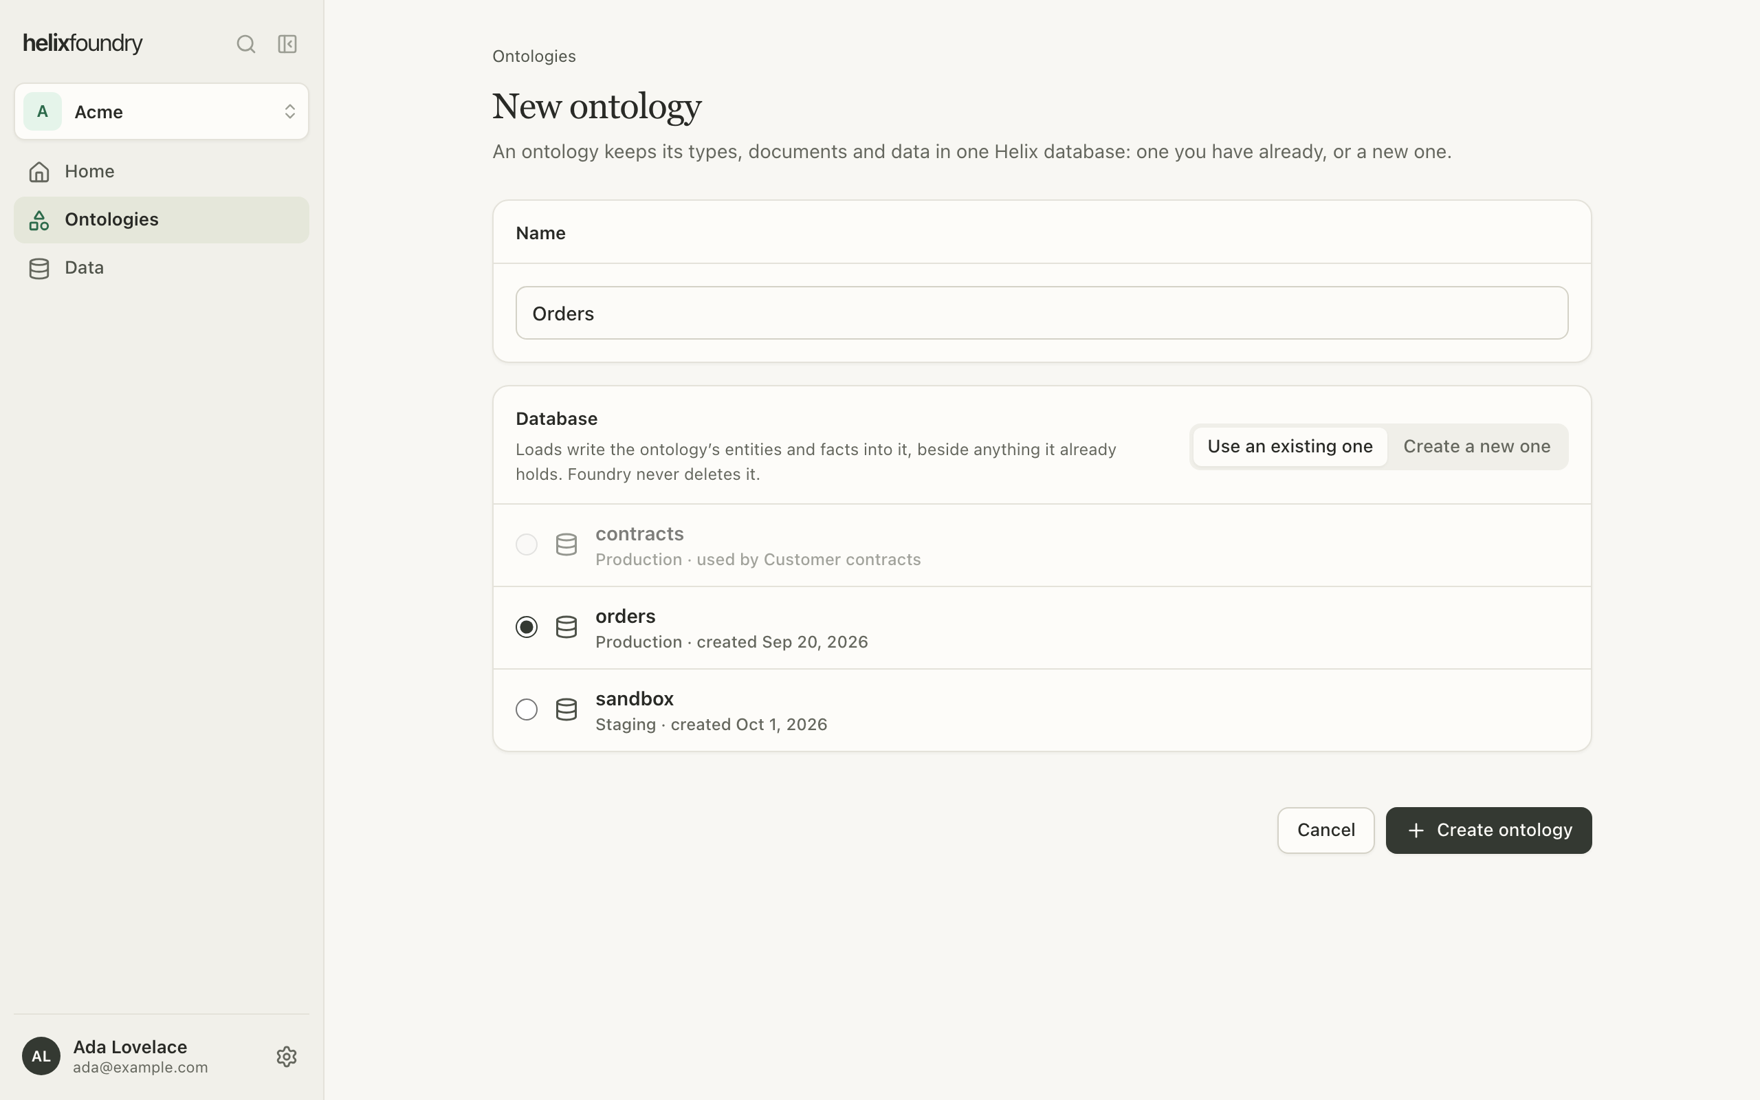This screenshot has width=1760, height=1100.
Task: Click the Data database icon in sidebar
Action: [39, 268]
